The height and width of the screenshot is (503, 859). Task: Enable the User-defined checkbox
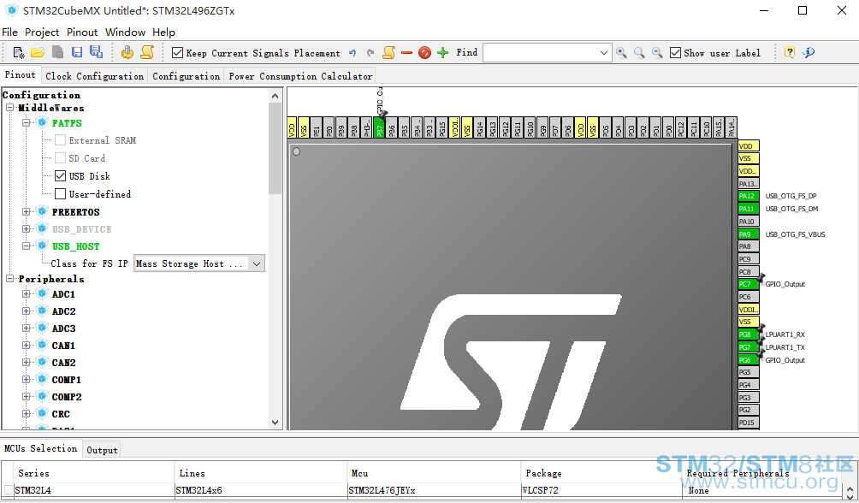pyautogui.click(x=60, y=194)
